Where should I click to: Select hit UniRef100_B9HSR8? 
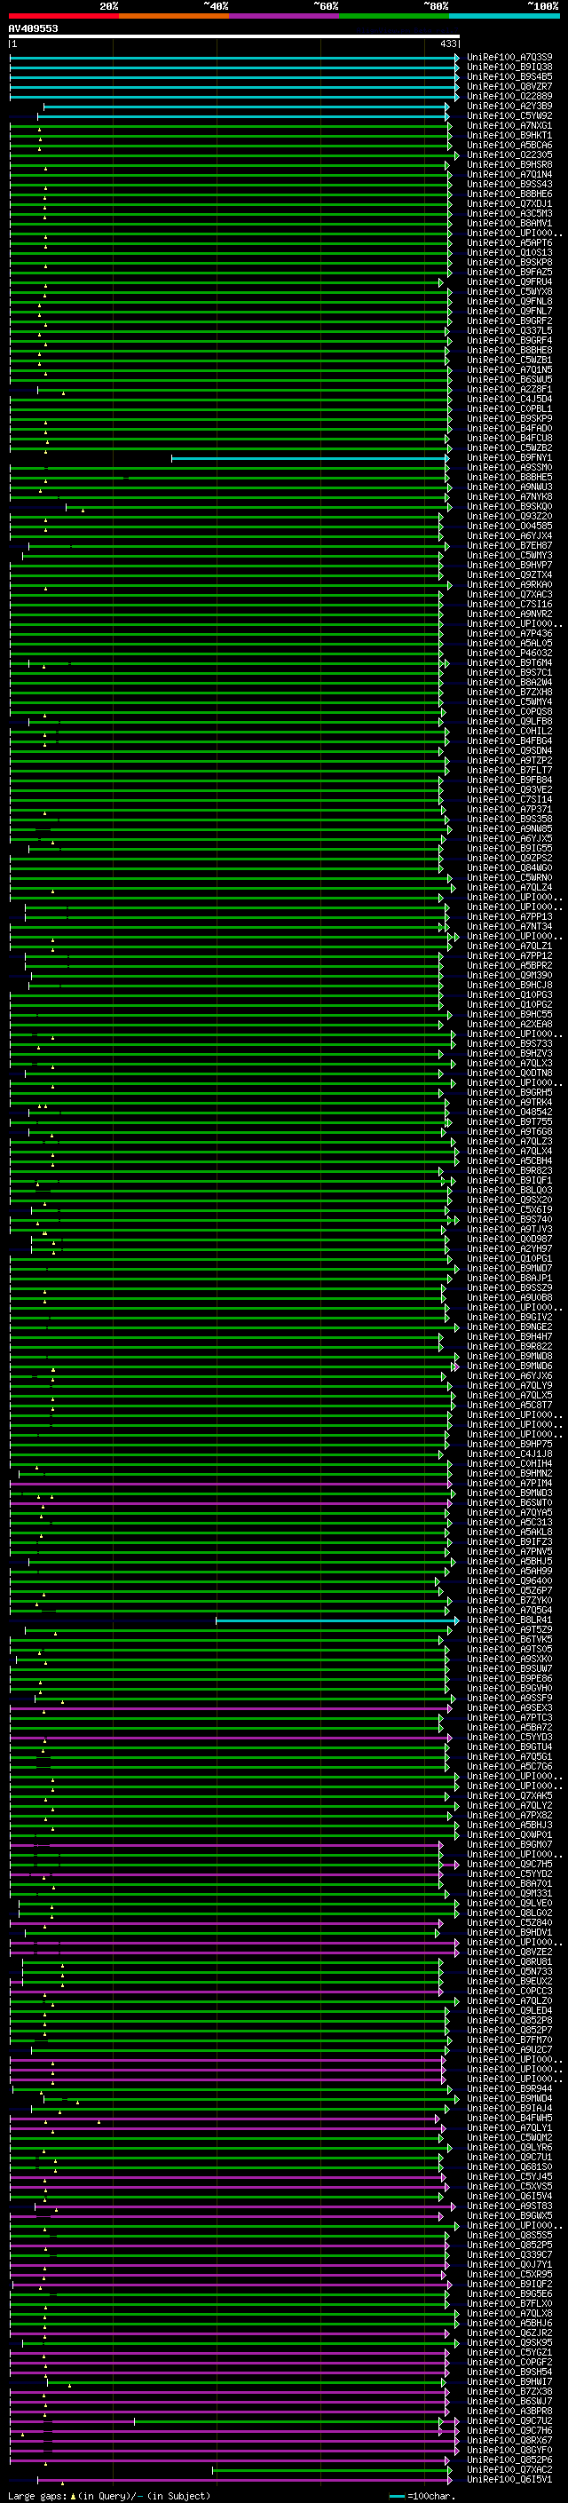(x=509, y=164)
